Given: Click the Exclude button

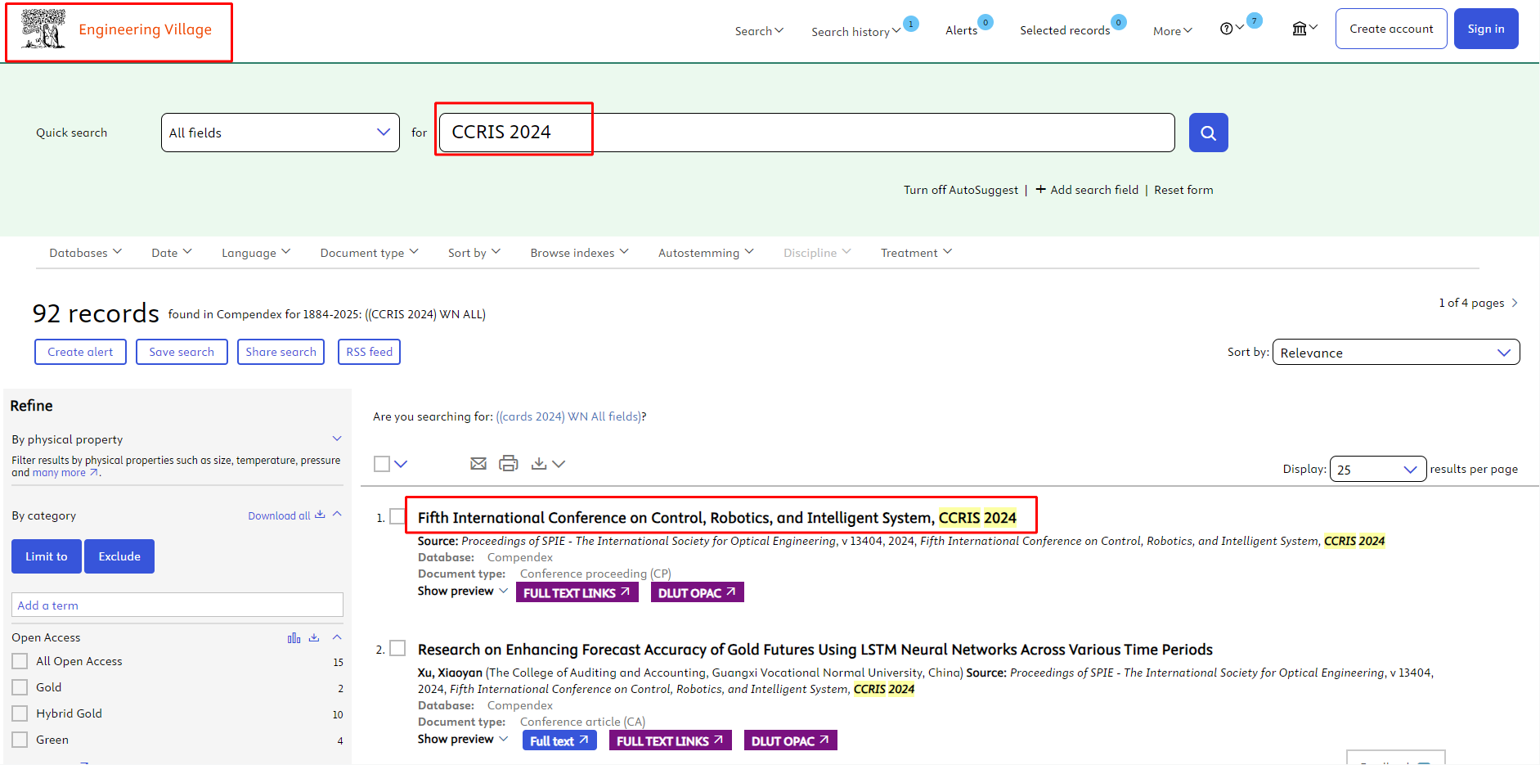Looking at the screenshot, I should click(119, 556).
